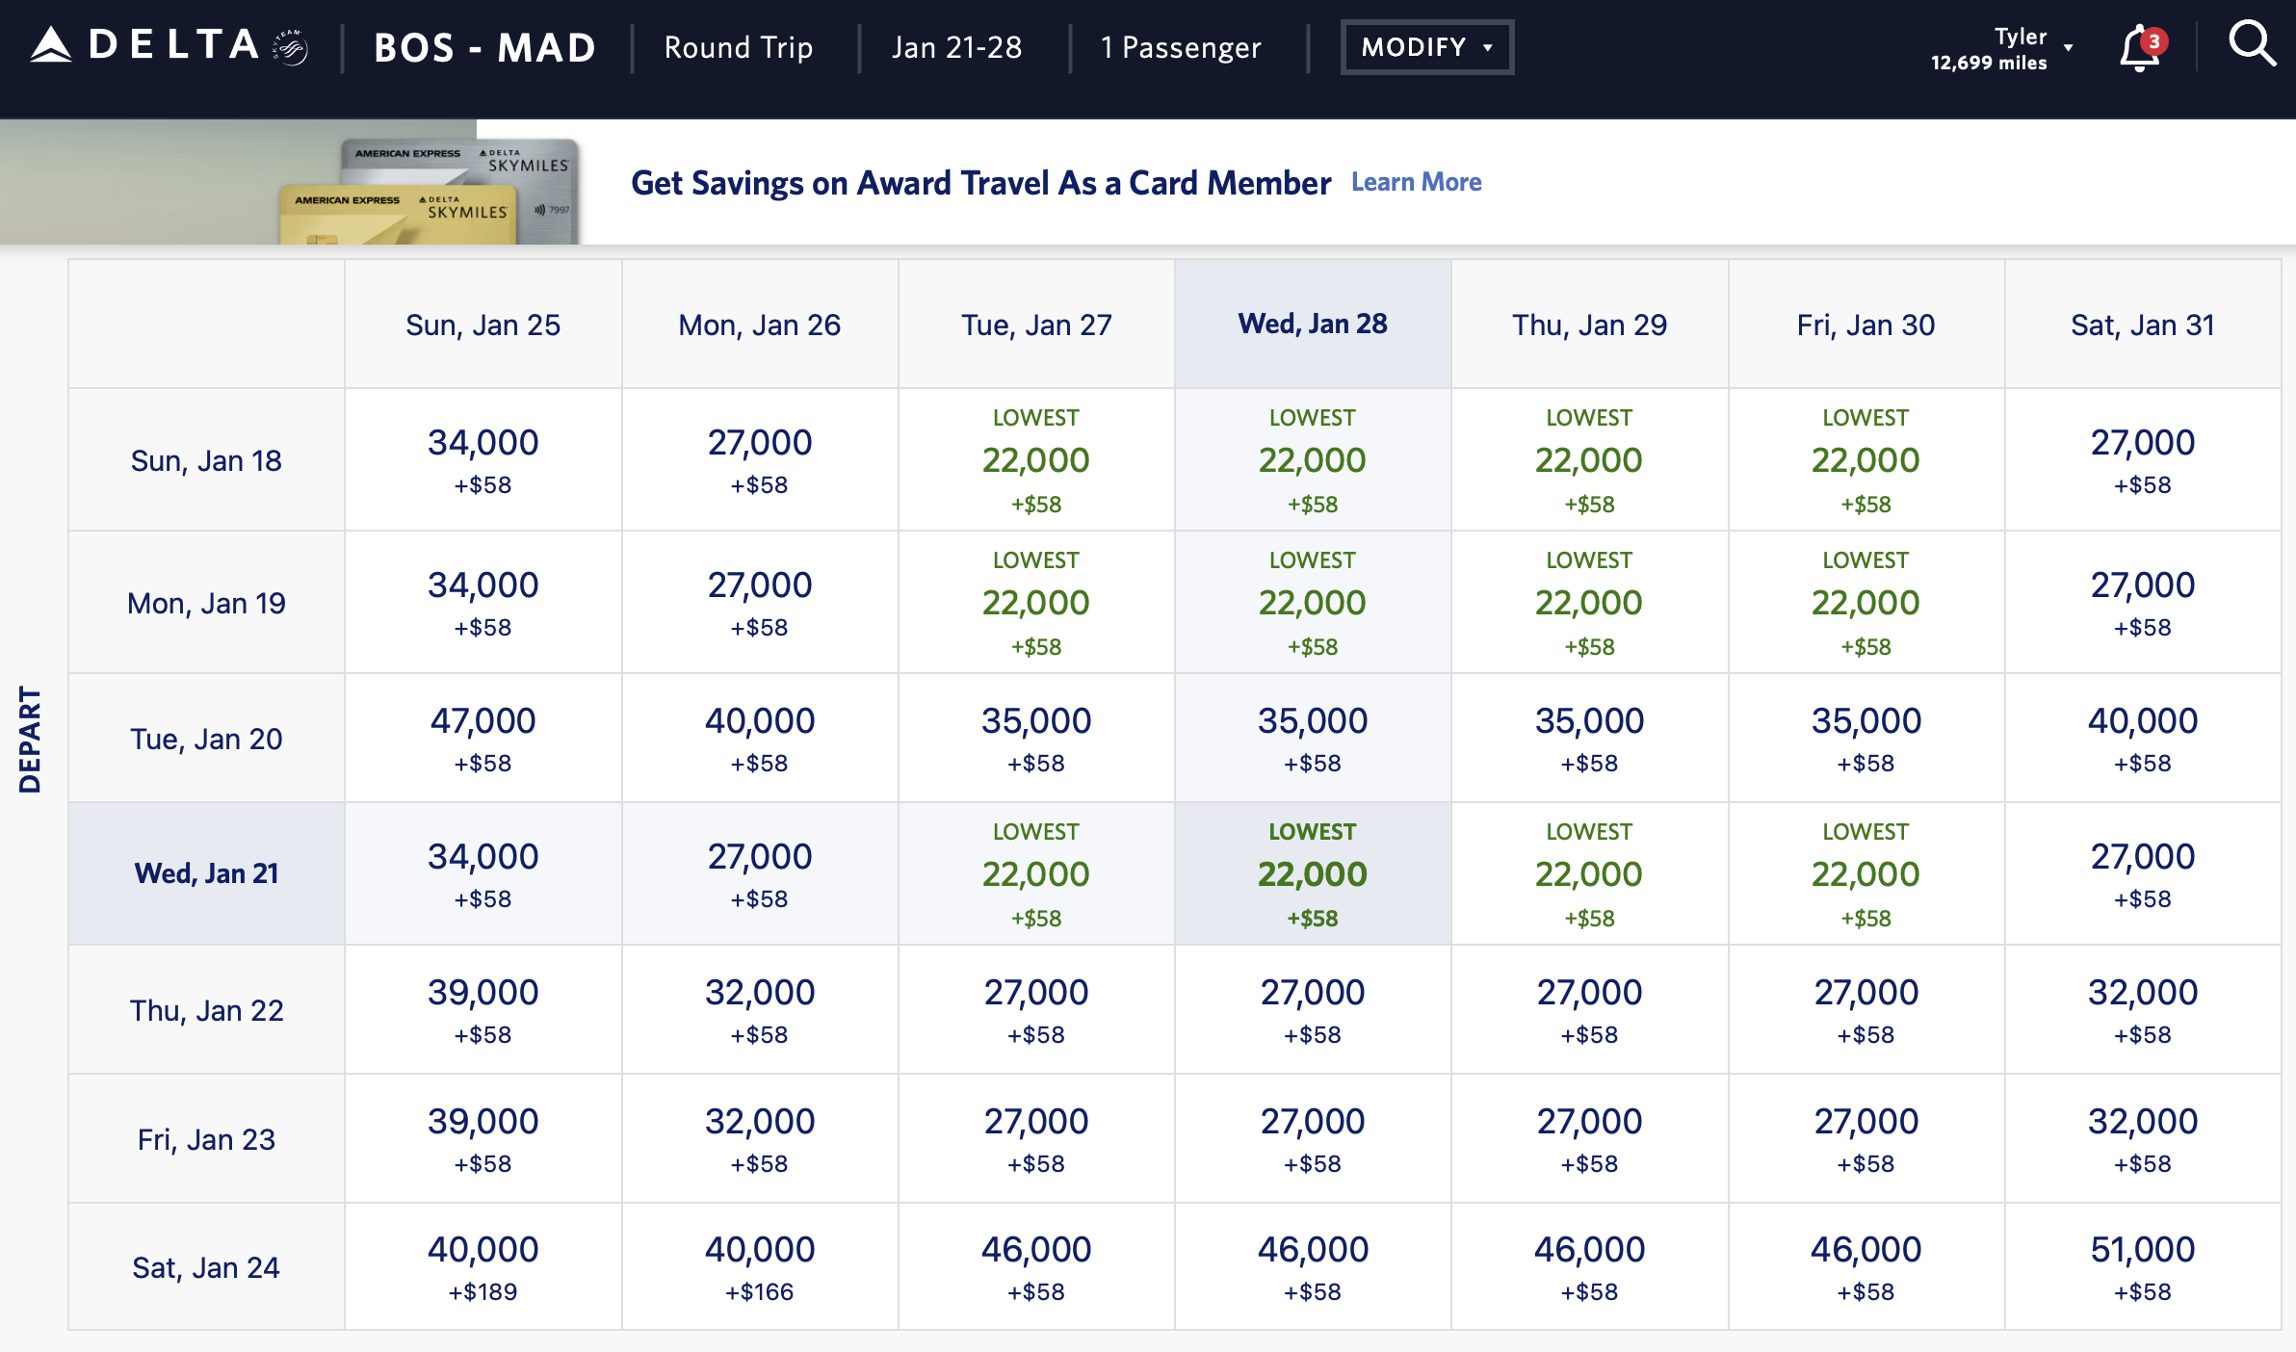Select the Tue Jan 20 / Sun Jan 25 47,000 fare
This screenshot has height=1352, width=2296.
tap(483, 739)
